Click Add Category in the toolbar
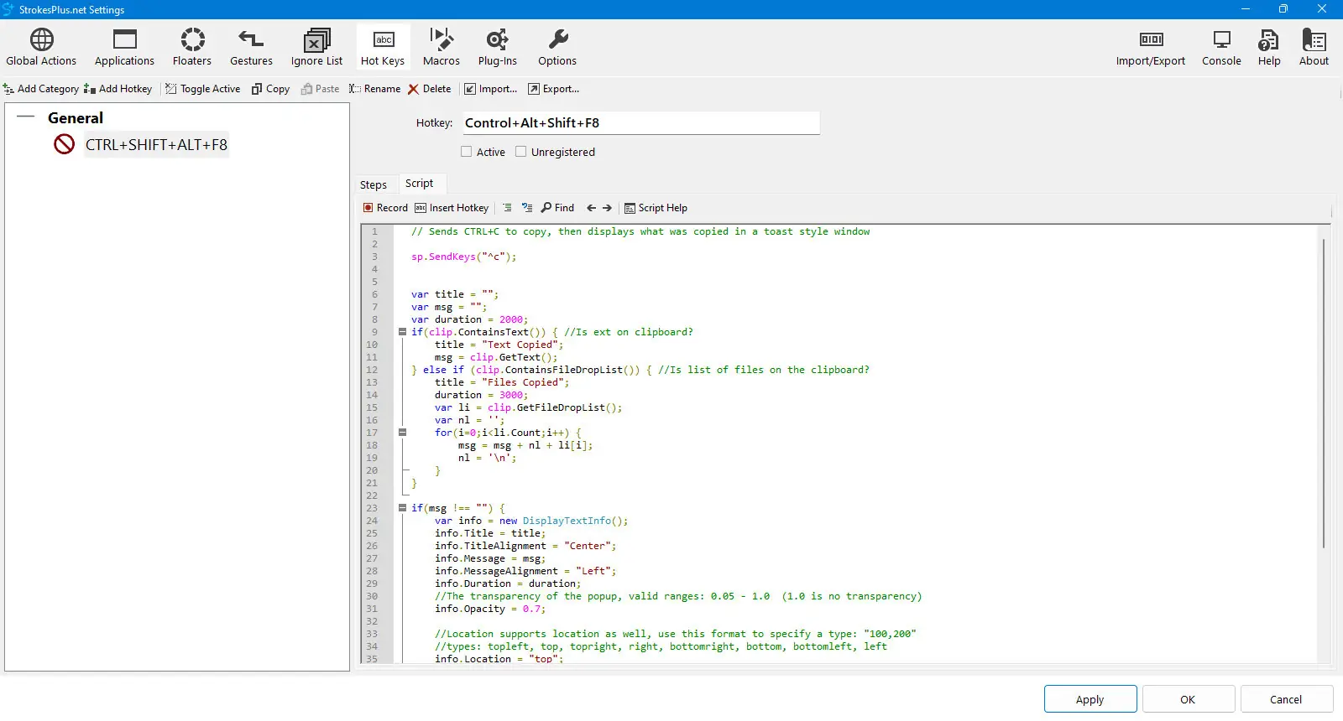The width and height of the screenshot is (1343, 721). pyautogui.click(x=41, y=89)
